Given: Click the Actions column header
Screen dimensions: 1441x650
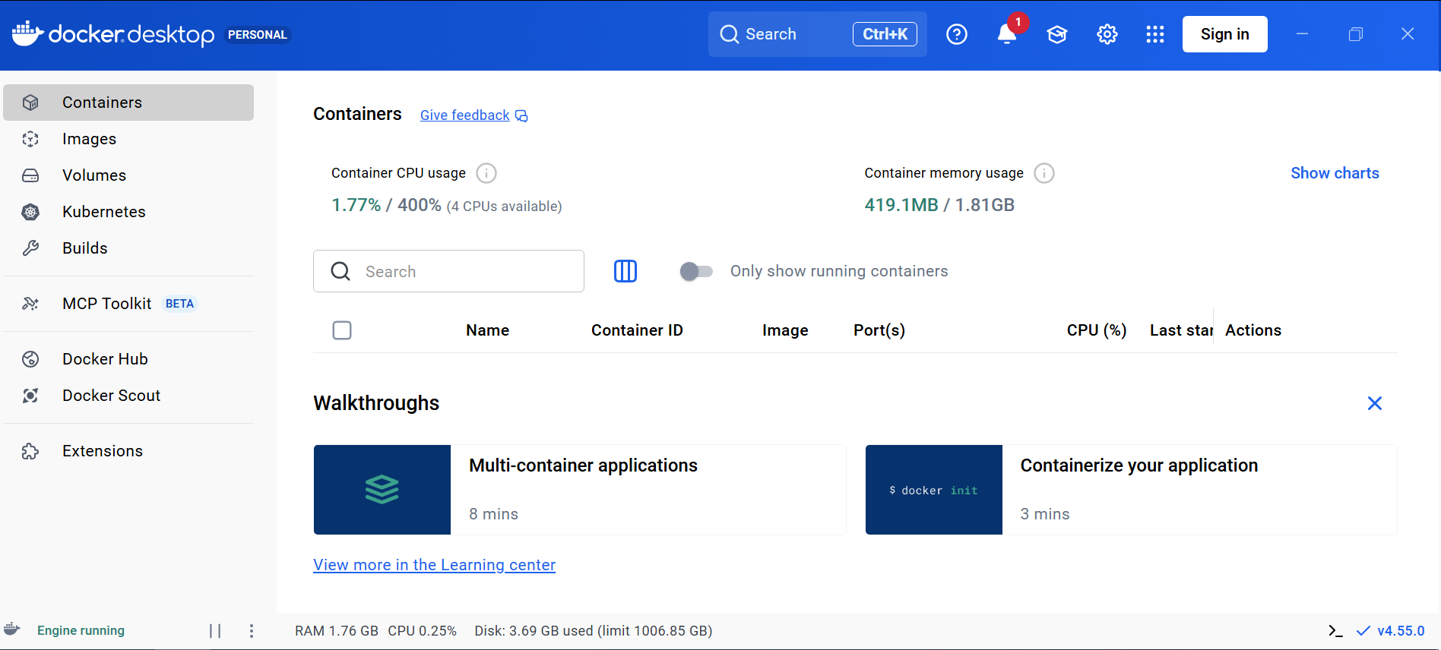Looking at the screenshot, I should [x=1253, y=330].
